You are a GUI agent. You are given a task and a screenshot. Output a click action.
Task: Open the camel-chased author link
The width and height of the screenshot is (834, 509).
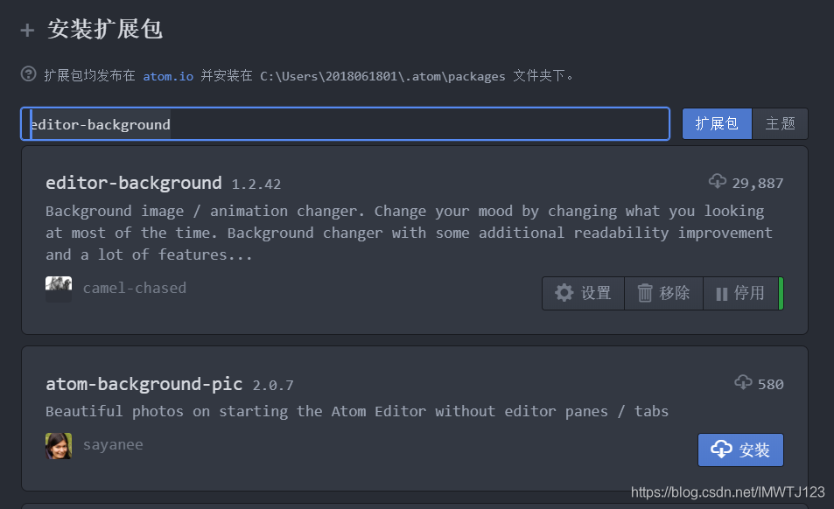pos(135,288)
